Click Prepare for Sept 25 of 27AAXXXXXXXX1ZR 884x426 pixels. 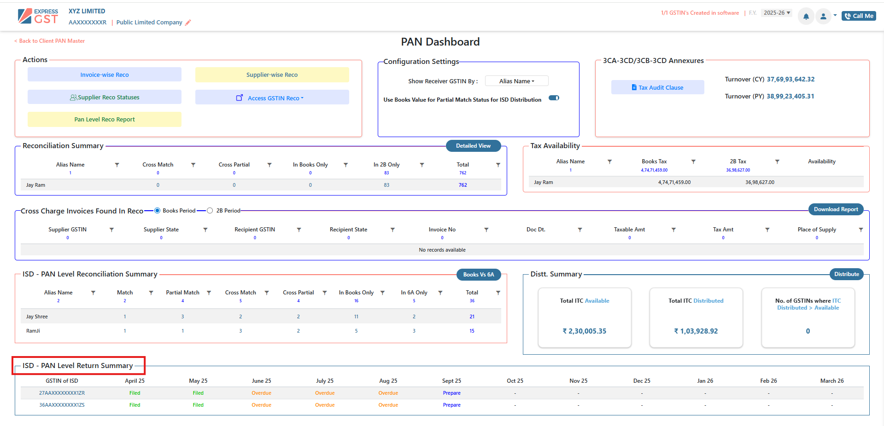pos(451,393)
